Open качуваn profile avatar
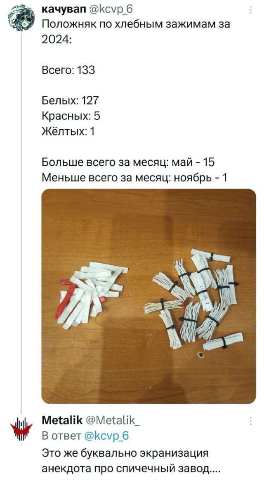 pyautogui.click(x=21, y=18)
